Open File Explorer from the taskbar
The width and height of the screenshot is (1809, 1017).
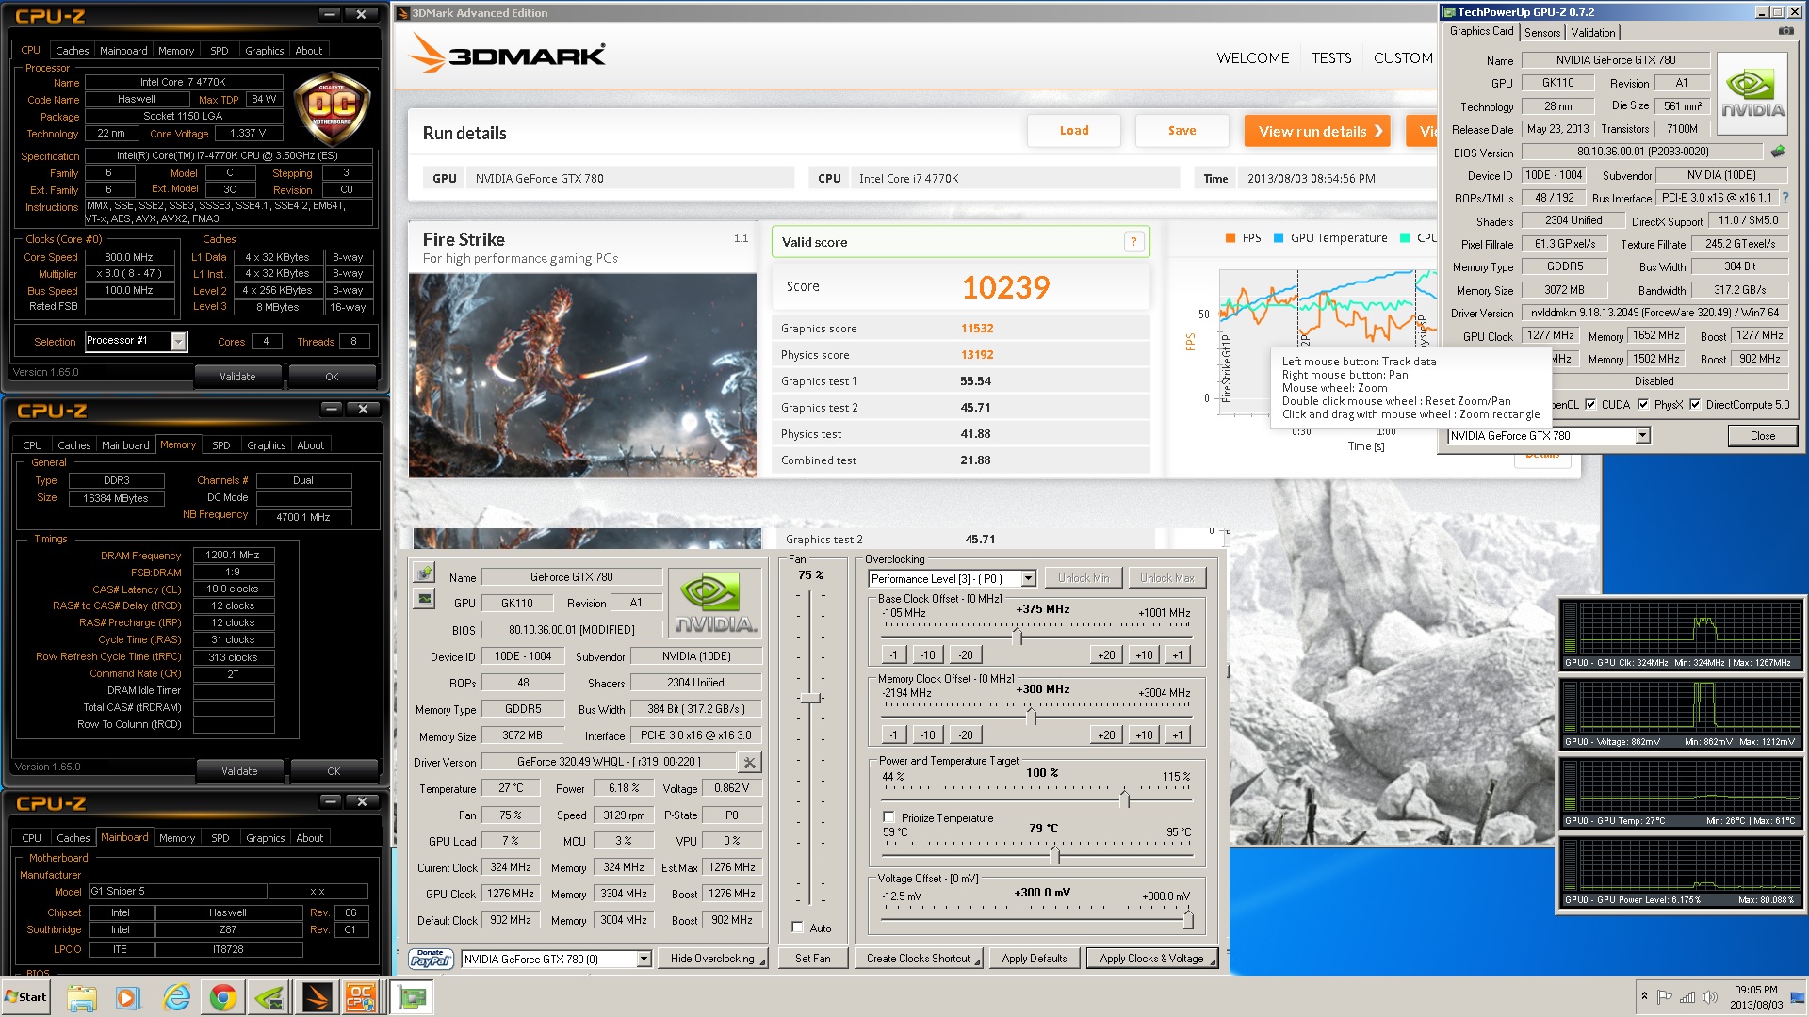tap(82, 997)
